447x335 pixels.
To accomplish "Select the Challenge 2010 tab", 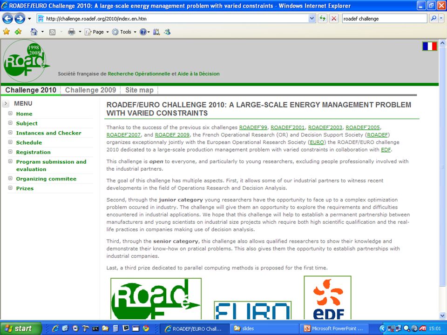I will 31,90.
